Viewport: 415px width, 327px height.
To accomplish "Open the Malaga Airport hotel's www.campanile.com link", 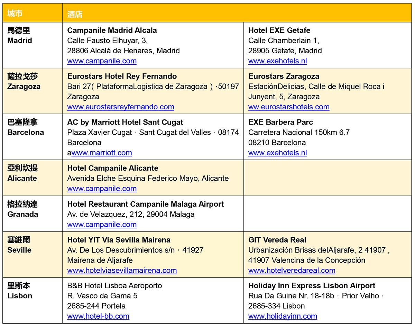I will (x=102, y=224).
